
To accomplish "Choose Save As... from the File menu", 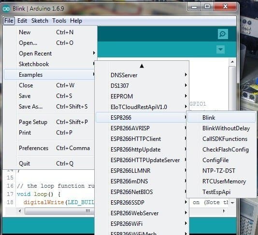I will point(49,107).
